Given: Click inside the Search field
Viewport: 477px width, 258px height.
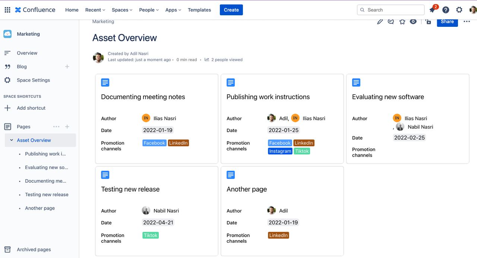Looking at the screenshot, I should (x=390, y=10).
